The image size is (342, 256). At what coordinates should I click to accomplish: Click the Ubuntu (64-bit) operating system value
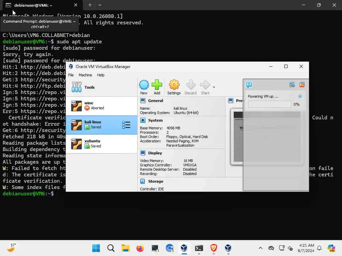coord(186,113)
